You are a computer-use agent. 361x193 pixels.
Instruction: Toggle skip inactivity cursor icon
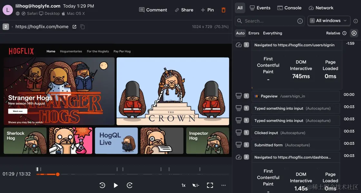tap(196, 185)
